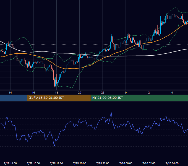The width and height of the screenshot is (188, 166).
Task: Click the 0 hour axis label
Action: pyautogui.click(x=126, y=93)
